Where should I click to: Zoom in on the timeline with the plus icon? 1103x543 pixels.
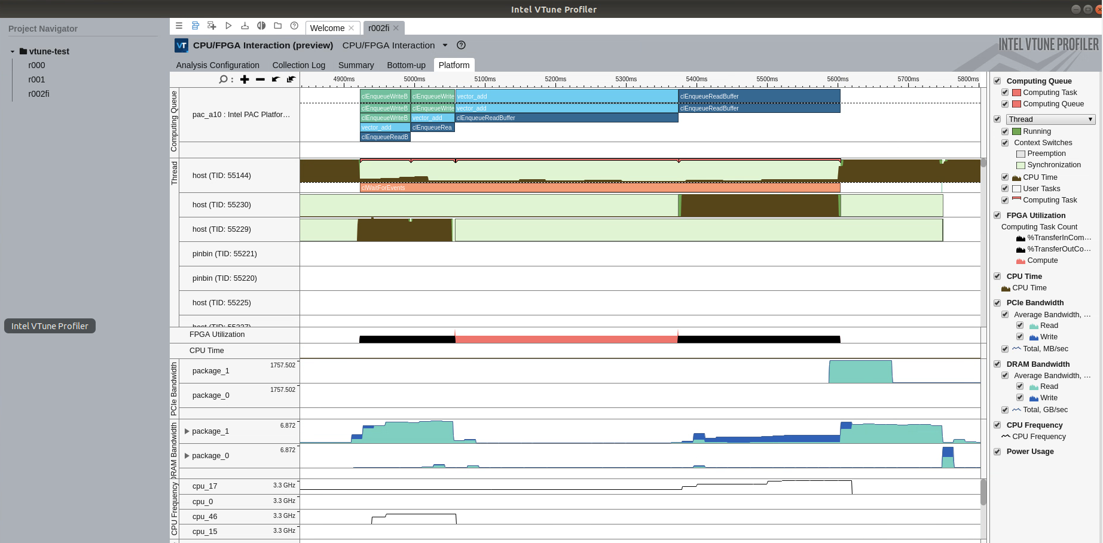tap(244, 79)
